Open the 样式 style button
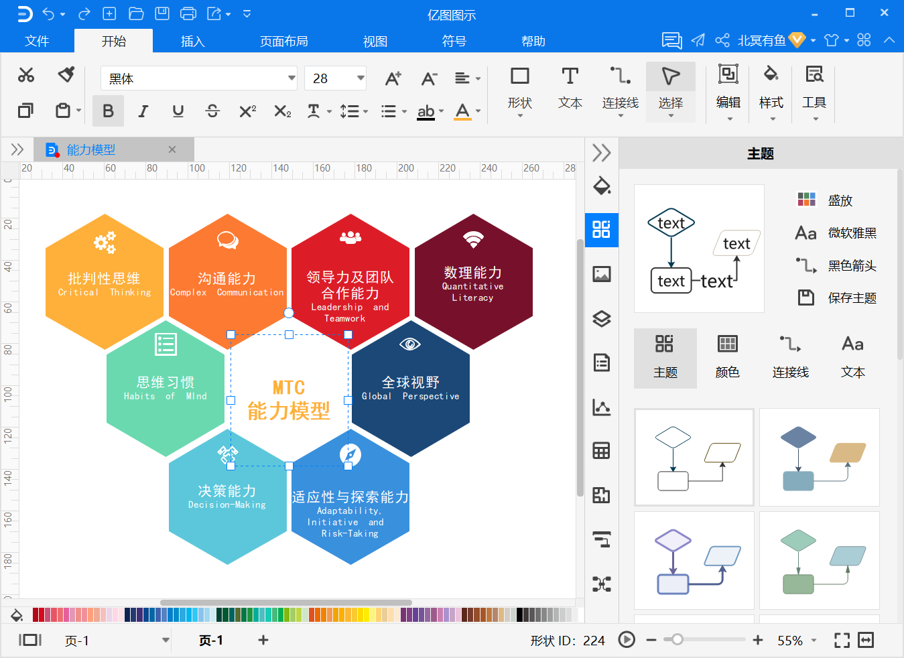The height and width of the screenshot is (658, 904). [771, 92]
